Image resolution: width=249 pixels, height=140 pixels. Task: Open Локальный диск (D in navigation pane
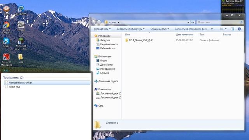(109, 98)
